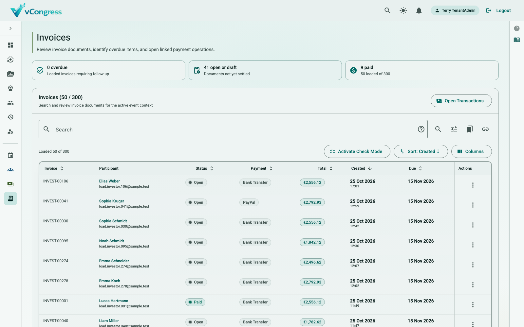Click the 0 overdue summary card
The height and width of the screenshot is (327, 524).
coord(108,70)
